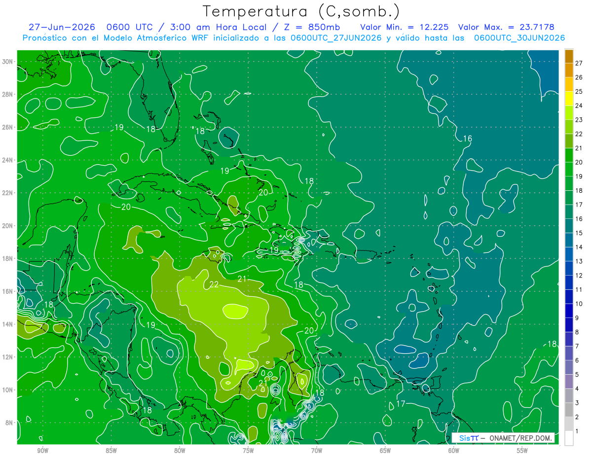
Task: Click the legend value "7"
Action: [577, 346]
